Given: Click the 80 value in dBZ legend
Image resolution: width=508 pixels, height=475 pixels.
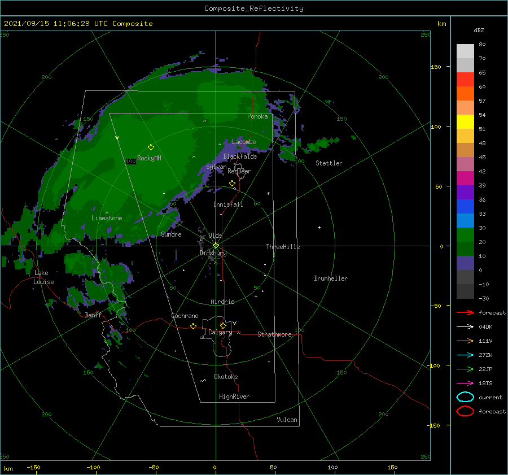Looking at the screenshot, I should coord(482,45).
